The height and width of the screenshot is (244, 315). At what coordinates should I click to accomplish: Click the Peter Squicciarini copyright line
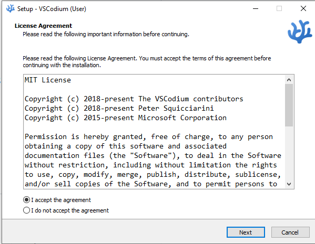point(119,108)
